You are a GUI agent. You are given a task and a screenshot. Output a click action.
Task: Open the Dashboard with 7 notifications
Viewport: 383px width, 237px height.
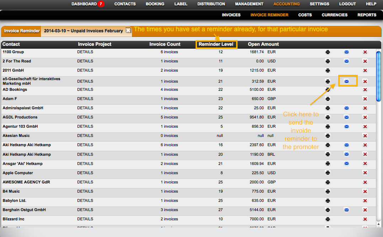[x=88, y=4]
